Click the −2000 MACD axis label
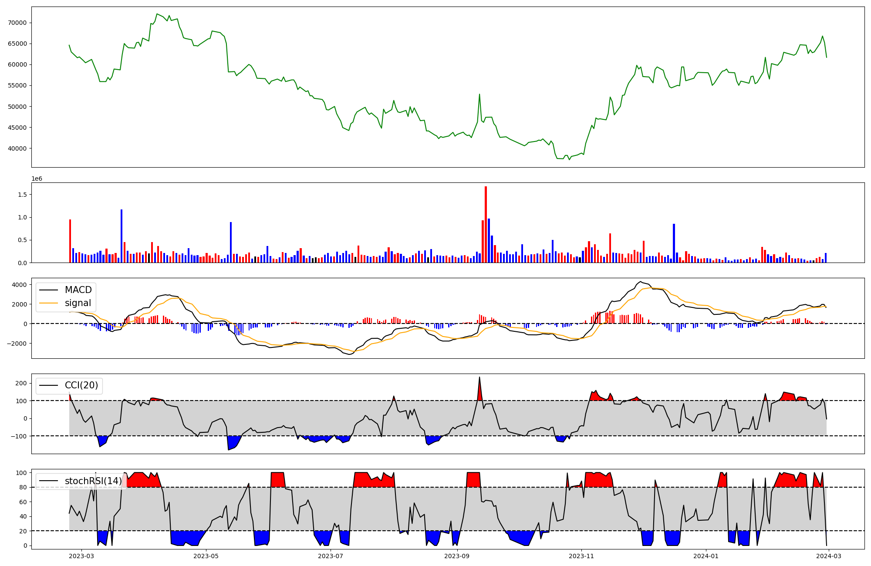The height and width of the screenshot is (566, 871). click(x=17, y=344)
